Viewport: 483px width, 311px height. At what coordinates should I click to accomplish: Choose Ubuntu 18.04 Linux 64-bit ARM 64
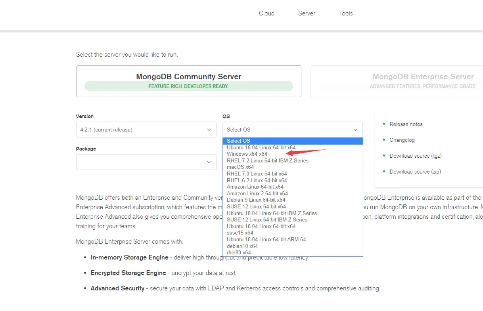click(293, 239)
